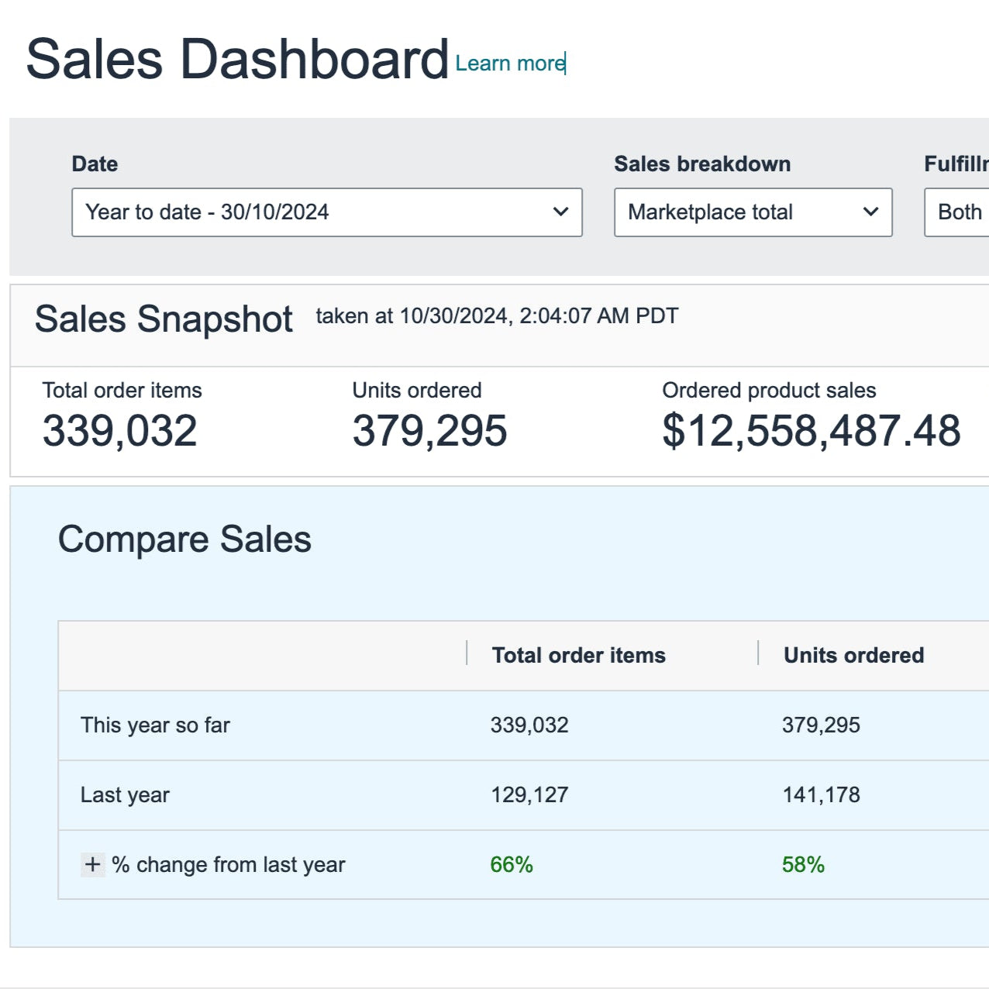Click the Compare Sales heading
The height and width of the screenshot is (989, 989).
(184, 539)
